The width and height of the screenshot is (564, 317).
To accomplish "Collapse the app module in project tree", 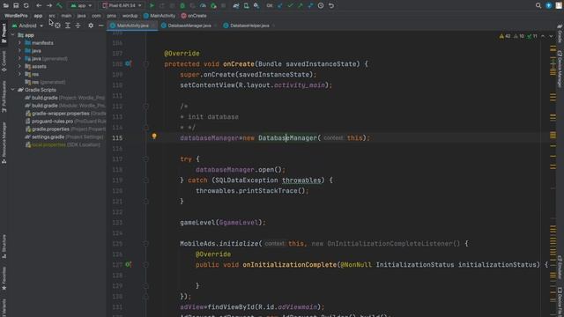I will (x=13, y=35).
